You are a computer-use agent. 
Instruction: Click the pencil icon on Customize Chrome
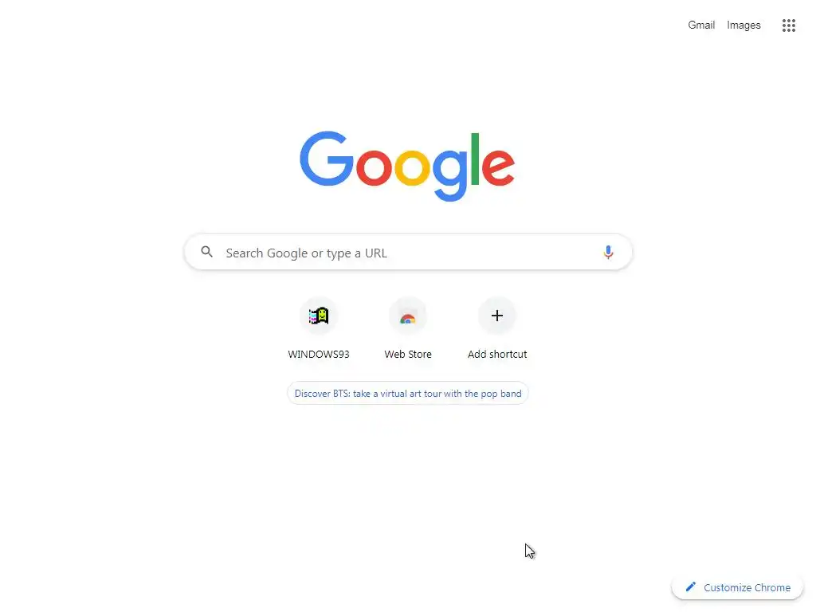coord(691,587)
